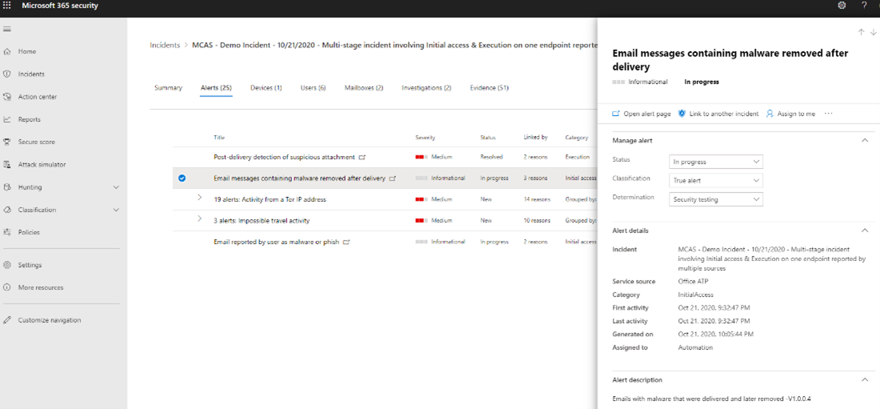Click the Action center icon
Screen dimensions: 880x409
coord(7,97)
